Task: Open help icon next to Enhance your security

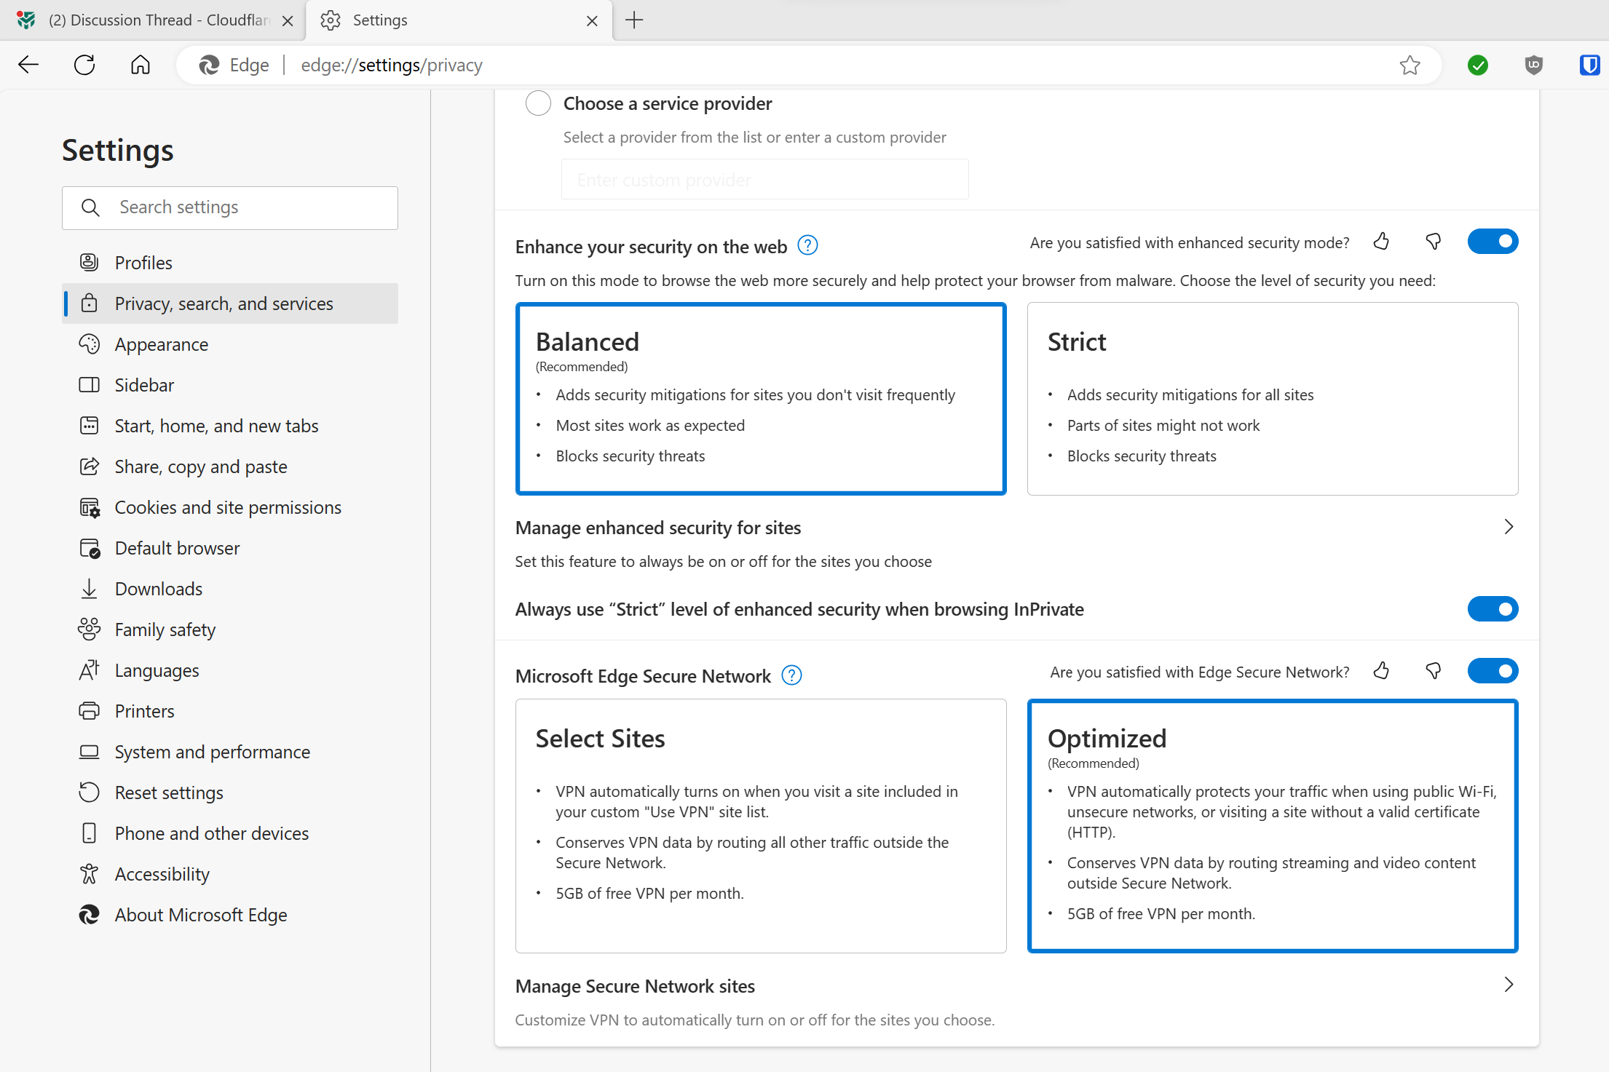Action: click(807, 246)
